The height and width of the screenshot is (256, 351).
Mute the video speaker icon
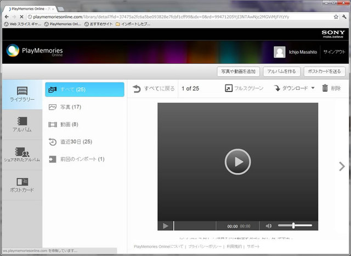269,226
